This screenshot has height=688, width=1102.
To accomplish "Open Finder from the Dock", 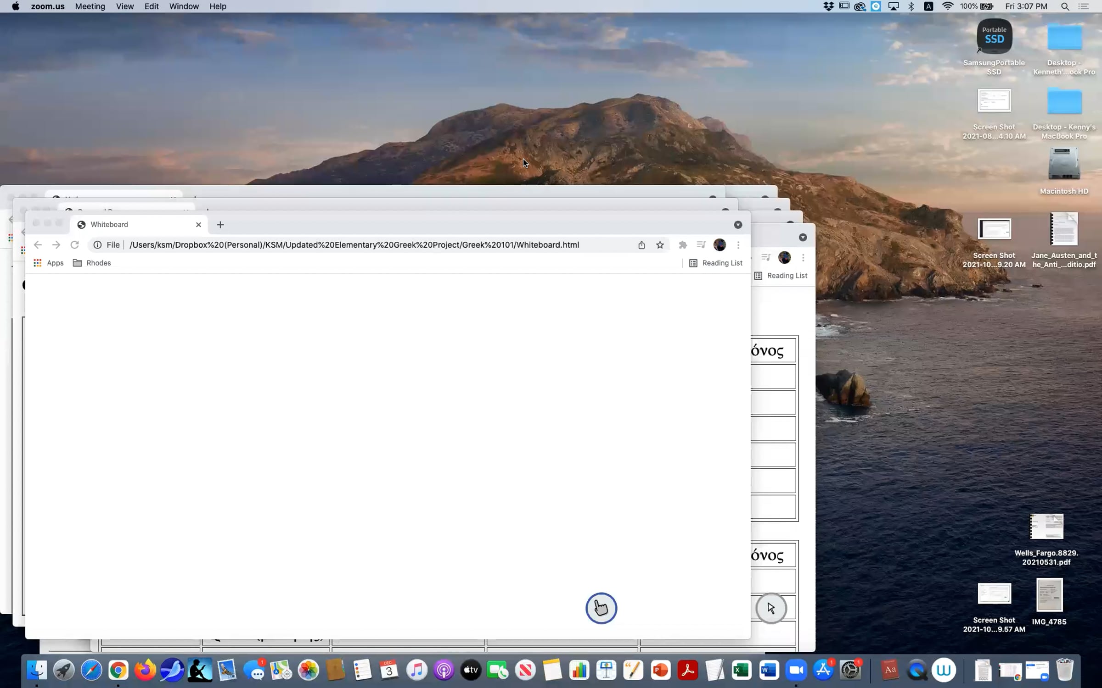I will click(x=37, y=670).
